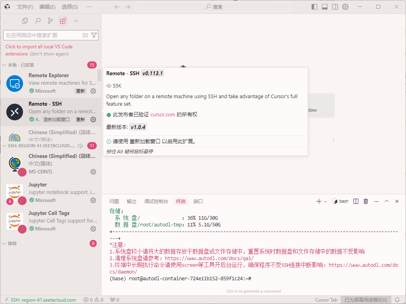406x304 pixels.
Task: Open the Source Control view icon
Action: [50, 21]
